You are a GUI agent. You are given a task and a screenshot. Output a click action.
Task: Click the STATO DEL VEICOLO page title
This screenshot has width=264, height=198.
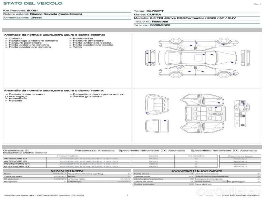(x=32, y=3)
